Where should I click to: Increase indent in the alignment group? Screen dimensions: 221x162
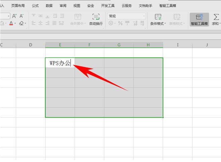point(62,16)
